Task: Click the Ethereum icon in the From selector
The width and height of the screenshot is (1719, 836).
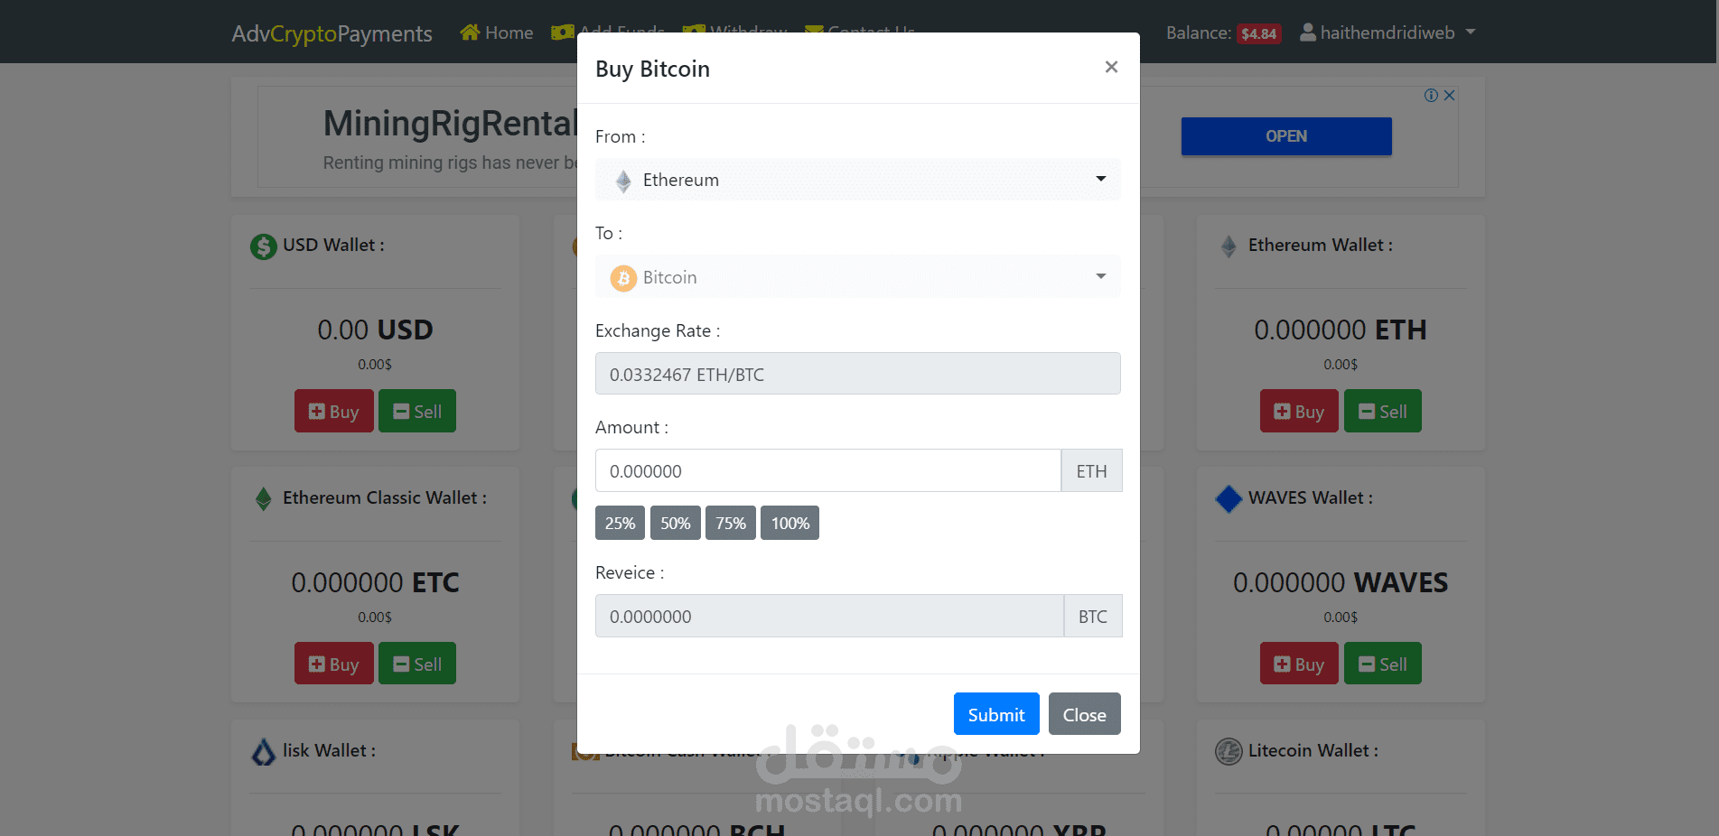Action: (x=623, y=181)
